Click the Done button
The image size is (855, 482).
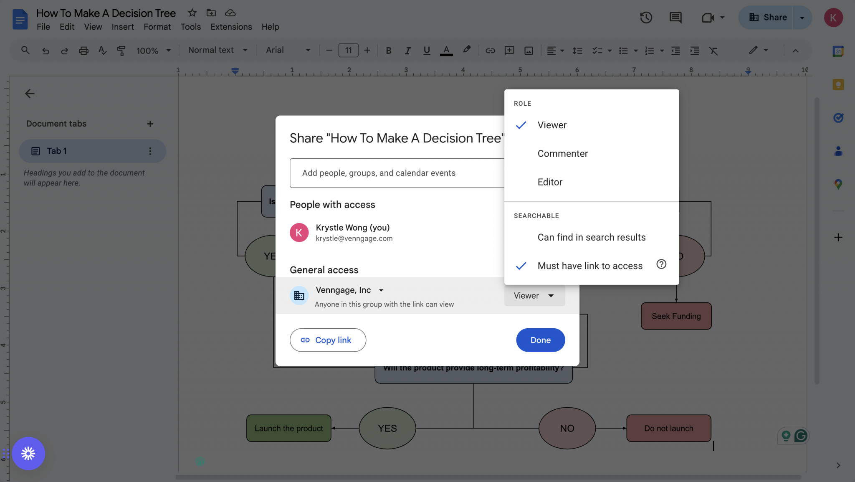pyautogui.click(x=540, y=340)
